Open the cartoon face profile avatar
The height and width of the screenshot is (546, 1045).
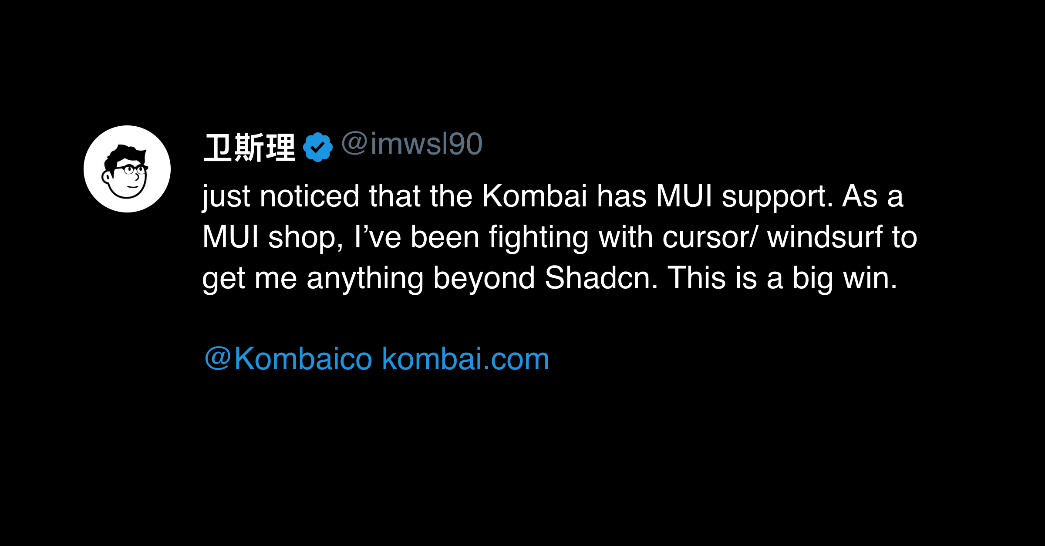tap(127, 169)
